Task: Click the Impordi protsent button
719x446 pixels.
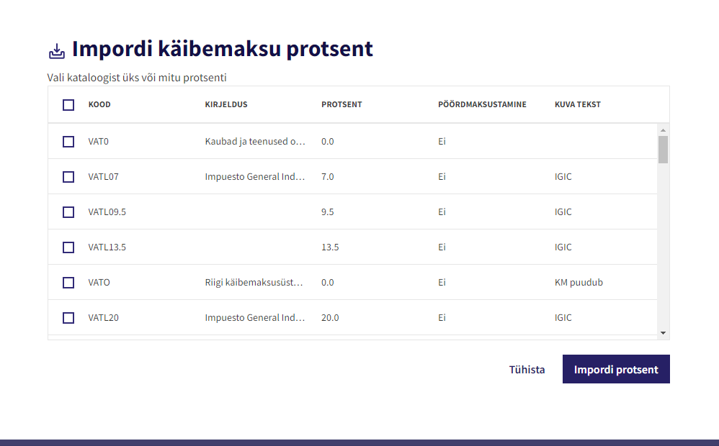Action: (x=616, y=369)
